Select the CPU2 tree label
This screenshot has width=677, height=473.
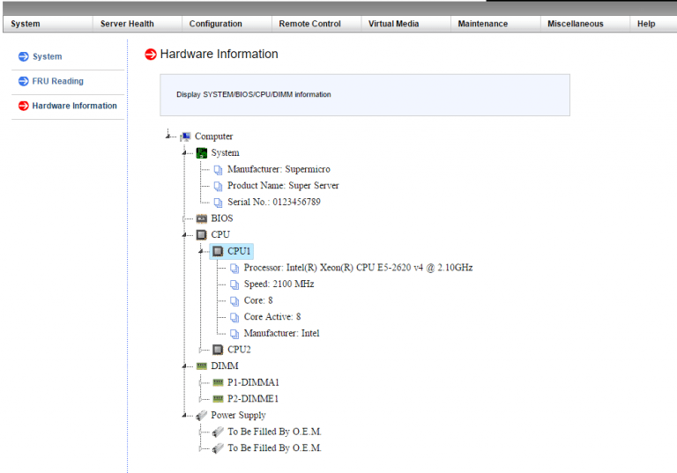click(239, 350)
